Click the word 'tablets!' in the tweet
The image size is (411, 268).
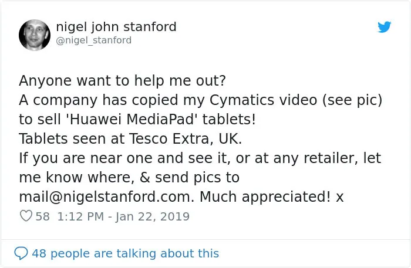pyautogui.click(x=229, y=120)
